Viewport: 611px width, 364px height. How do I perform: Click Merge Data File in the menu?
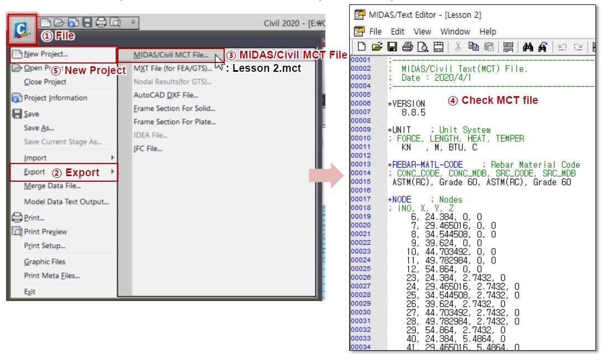pyautogui.click(x=53, y=186)
